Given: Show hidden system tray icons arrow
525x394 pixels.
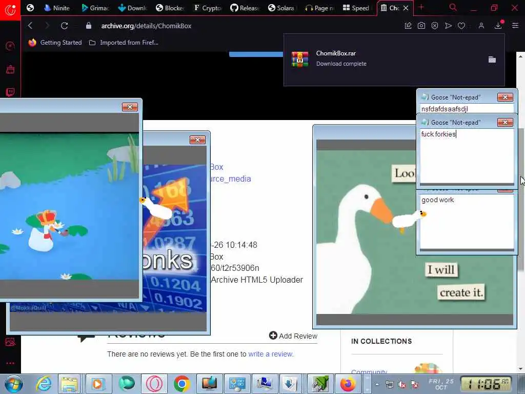Looking at the screenshot, I should pyautogui.click(x=377, y=384).
